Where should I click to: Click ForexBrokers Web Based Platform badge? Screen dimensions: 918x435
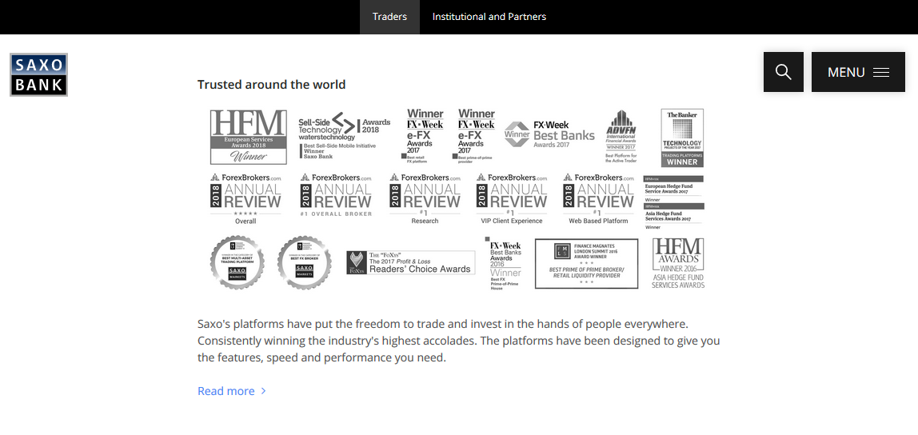pyautogui.click(x=599, y=198)
